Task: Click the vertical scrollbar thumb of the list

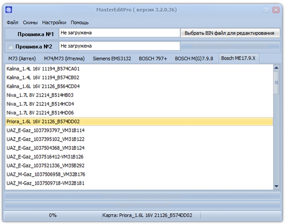Action: coord(277,82)
